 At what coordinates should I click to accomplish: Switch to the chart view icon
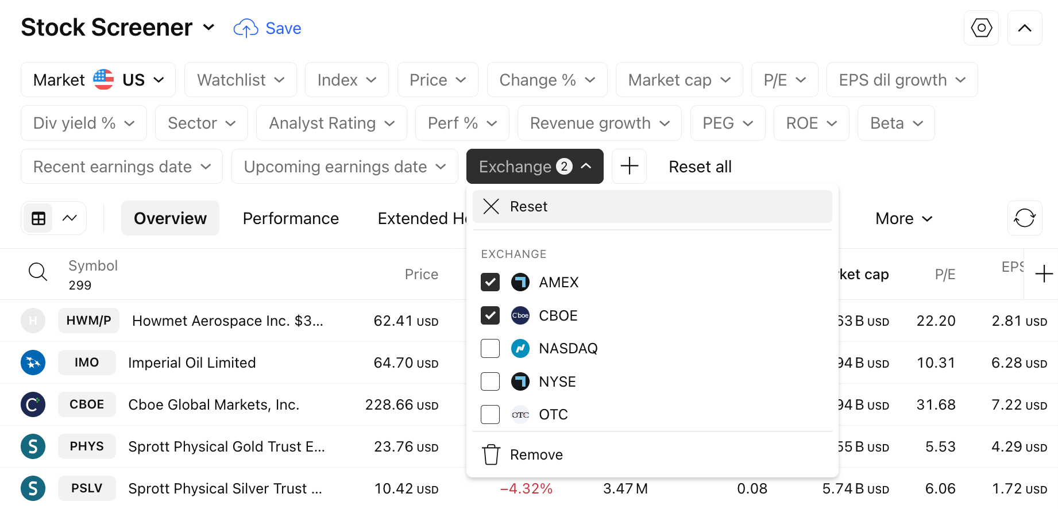click(x=69, y=218)
